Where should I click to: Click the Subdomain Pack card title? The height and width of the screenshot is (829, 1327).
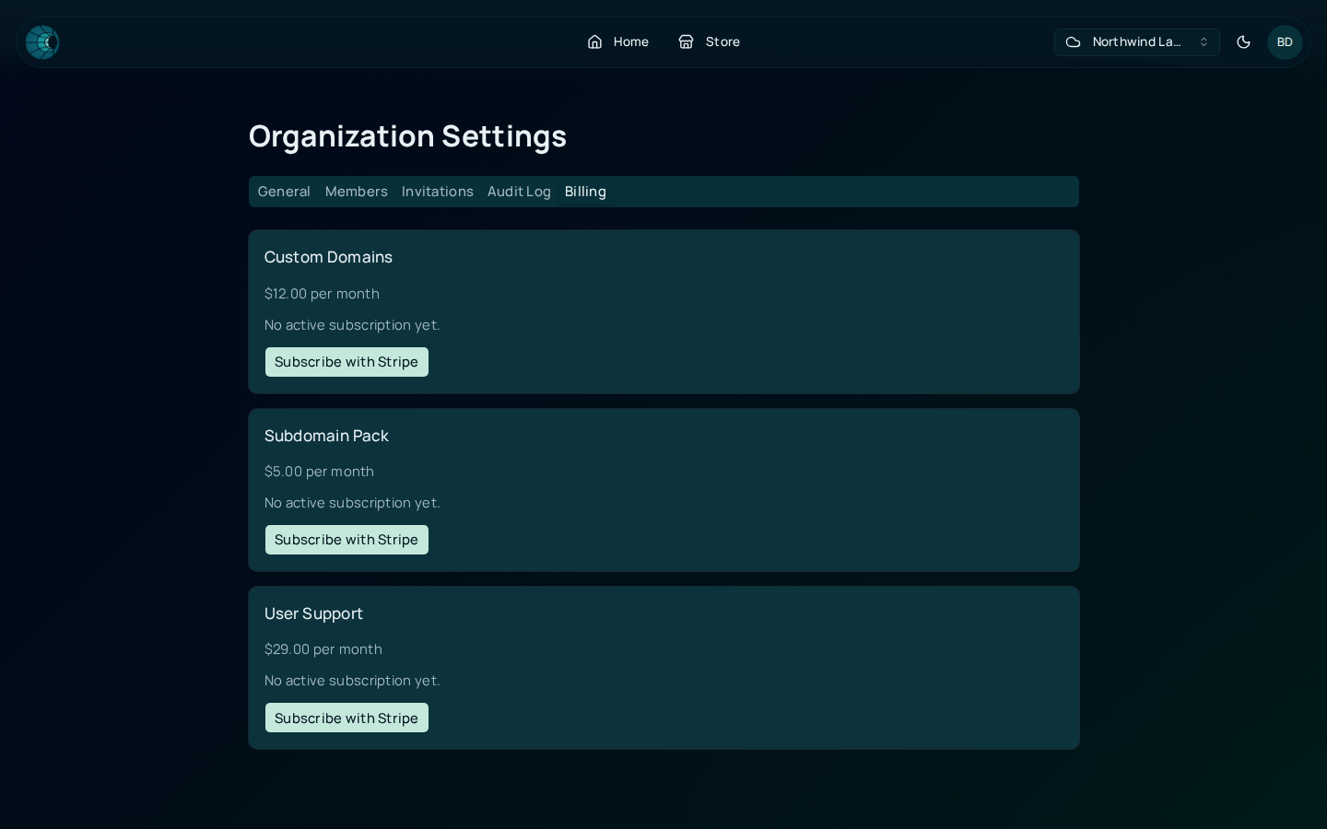(x=326, y=436)
